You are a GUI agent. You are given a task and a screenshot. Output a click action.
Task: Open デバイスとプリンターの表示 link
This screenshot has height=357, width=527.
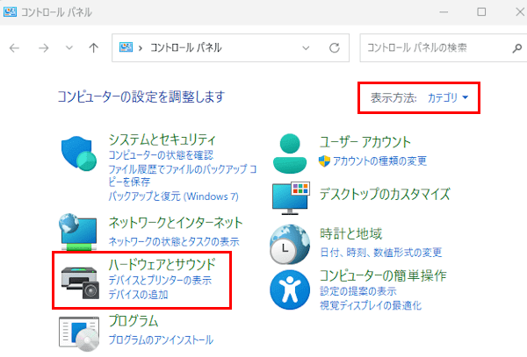[159, 280]
